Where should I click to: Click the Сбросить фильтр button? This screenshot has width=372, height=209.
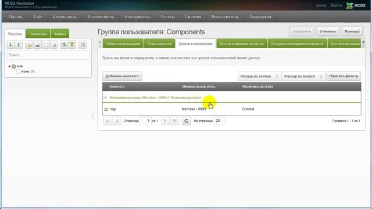tap(344, 76)
